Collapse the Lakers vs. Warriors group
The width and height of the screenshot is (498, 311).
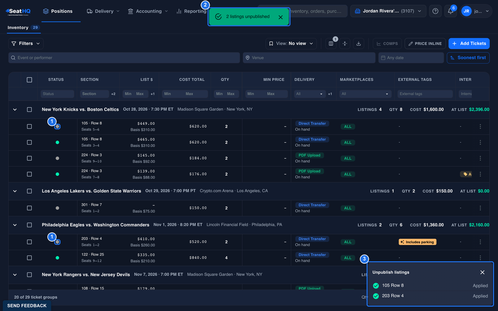click(15, 191)
